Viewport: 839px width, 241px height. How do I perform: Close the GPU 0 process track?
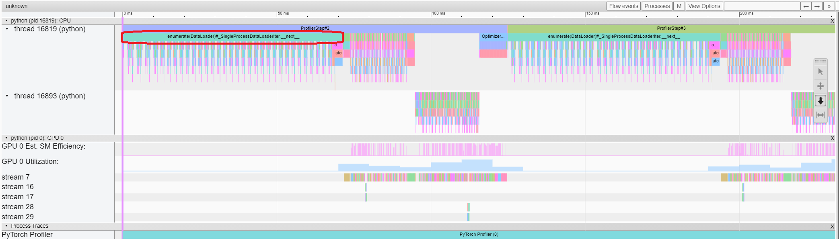832,138
